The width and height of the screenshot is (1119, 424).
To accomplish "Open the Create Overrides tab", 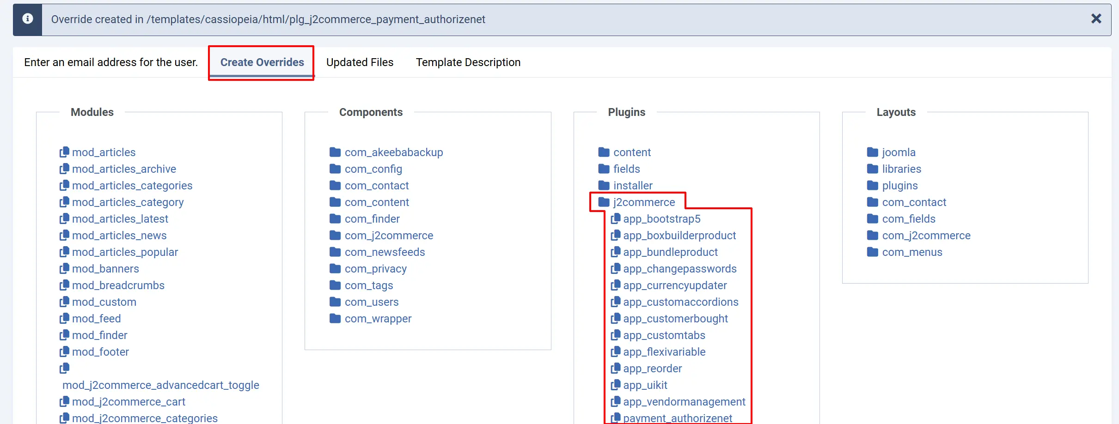I will [262, 62].
